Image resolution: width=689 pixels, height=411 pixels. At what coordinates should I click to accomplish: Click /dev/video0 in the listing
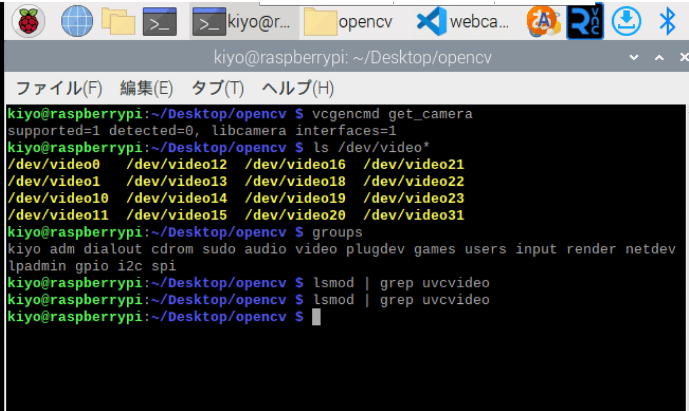pos(54,165)
